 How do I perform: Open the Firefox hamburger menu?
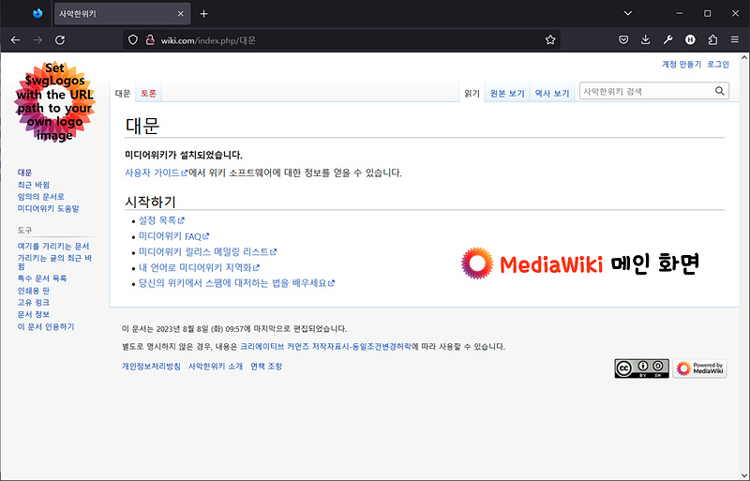click(735, 40)
